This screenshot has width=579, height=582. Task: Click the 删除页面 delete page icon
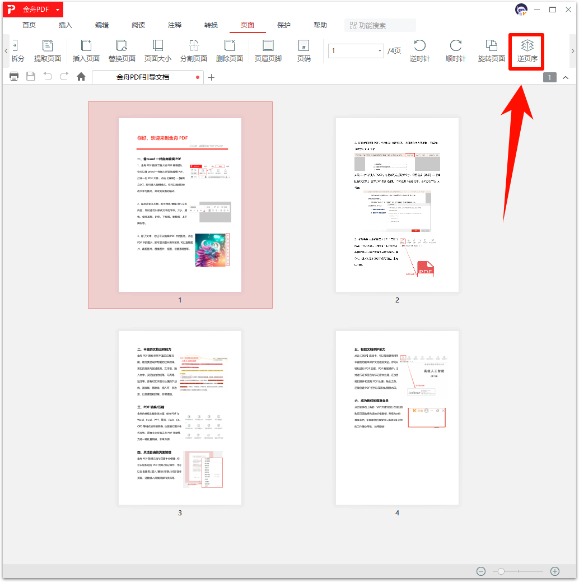229,50
